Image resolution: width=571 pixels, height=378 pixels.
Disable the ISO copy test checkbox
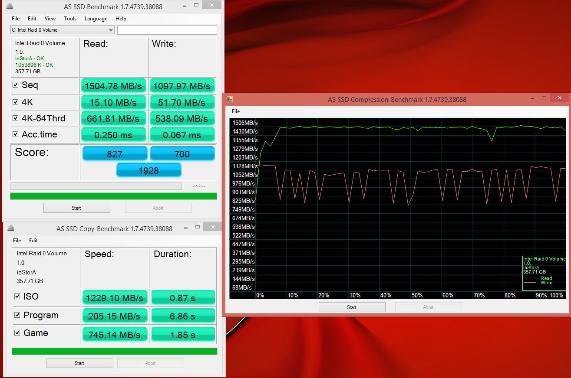click(x=17, y=297)
